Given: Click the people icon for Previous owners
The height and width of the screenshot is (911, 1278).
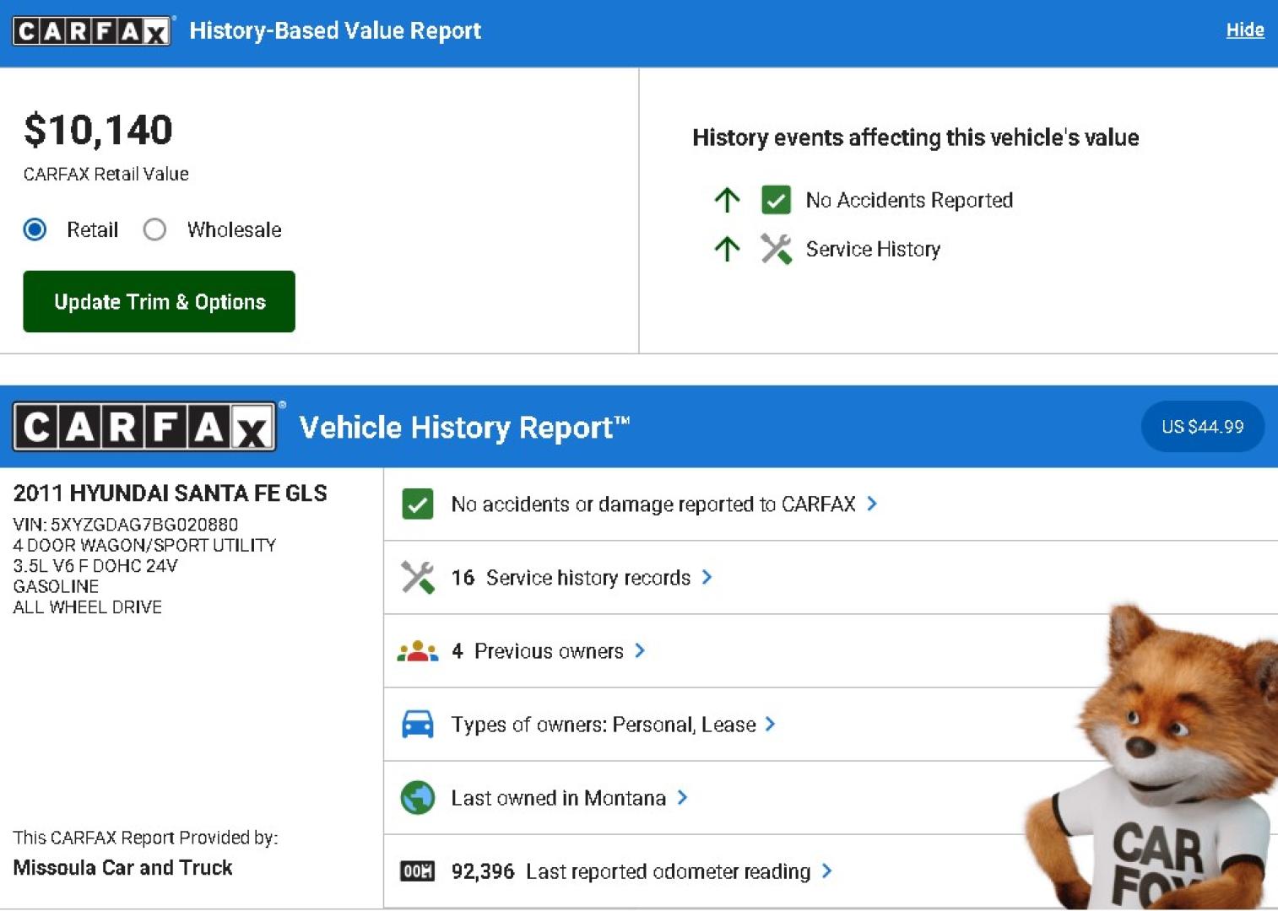Looking at the screenshot, I should [x=418, y=651].
